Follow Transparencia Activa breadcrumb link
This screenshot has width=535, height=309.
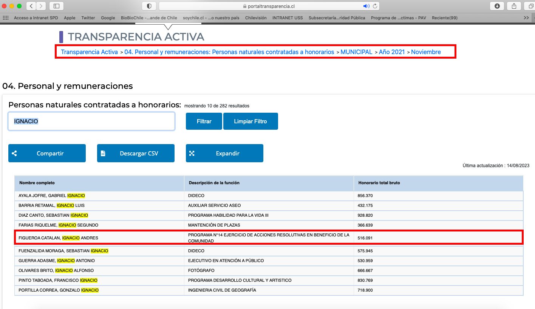[x=90, y=52]
